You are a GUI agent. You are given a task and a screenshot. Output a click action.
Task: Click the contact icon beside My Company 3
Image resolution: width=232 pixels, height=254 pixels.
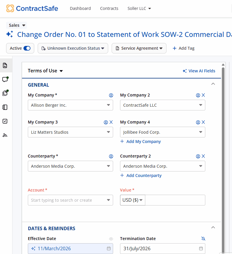tap(106, 122)
